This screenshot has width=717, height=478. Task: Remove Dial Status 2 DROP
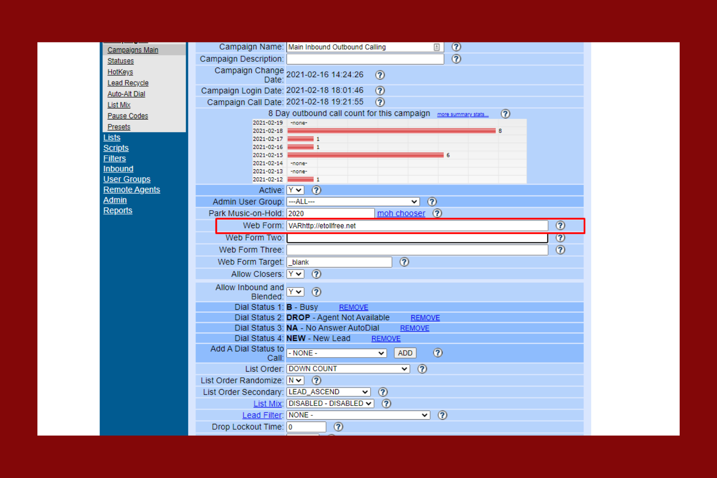pyautogui.click(x=425, y=318)
